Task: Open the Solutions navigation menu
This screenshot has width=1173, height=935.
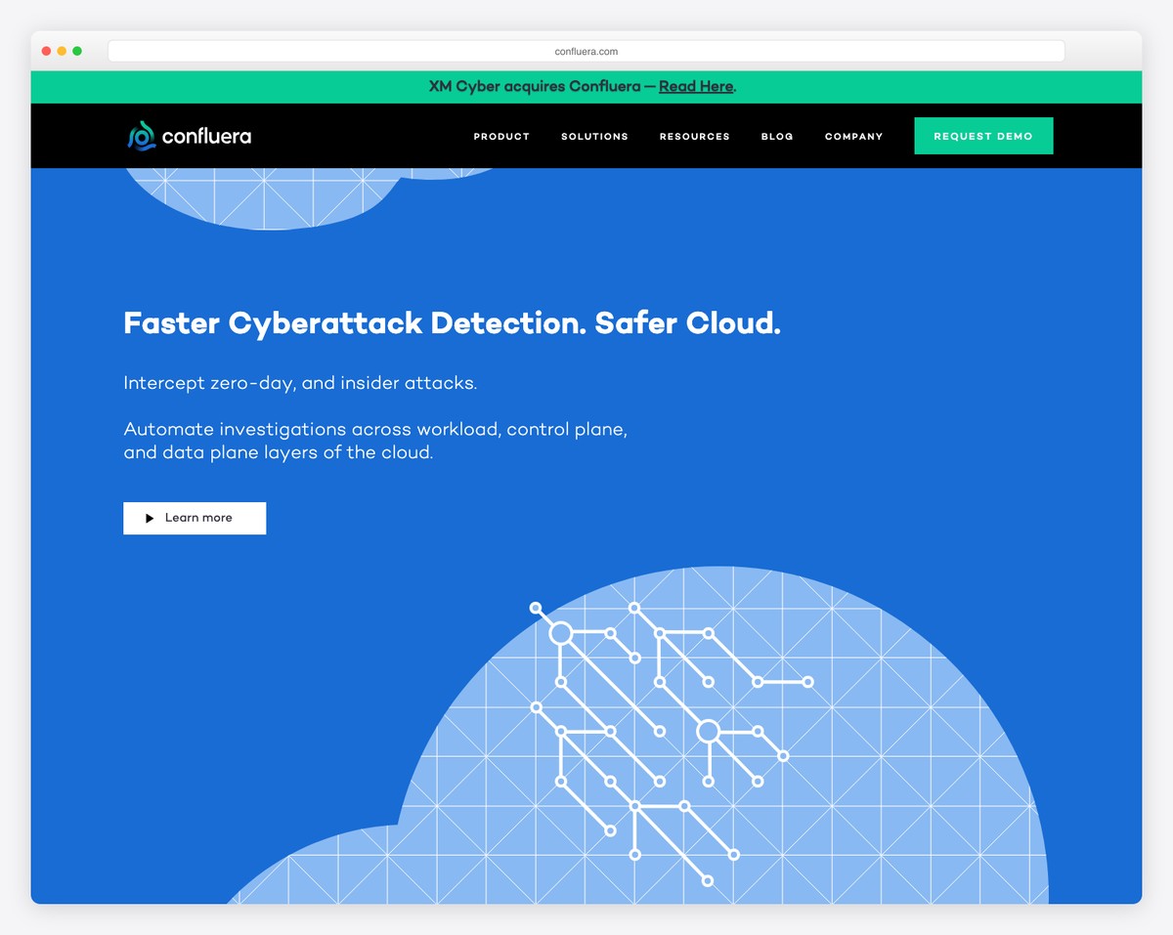Action: point(594,137)
